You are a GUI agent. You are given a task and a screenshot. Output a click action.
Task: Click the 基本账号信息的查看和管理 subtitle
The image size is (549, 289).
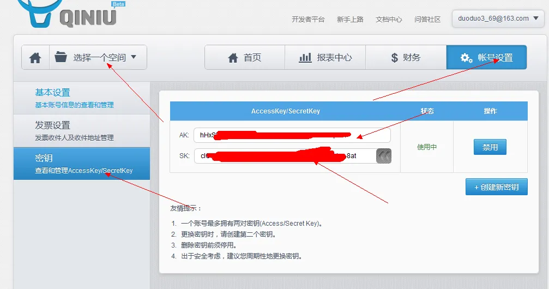tap(74, 105)
